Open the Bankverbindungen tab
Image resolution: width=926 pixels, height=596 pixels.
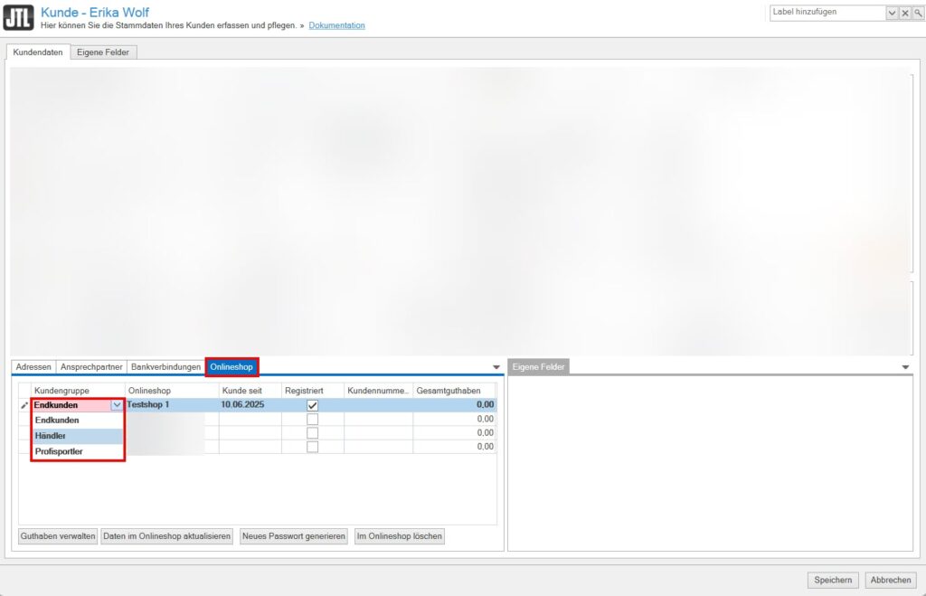pos(165,367)
